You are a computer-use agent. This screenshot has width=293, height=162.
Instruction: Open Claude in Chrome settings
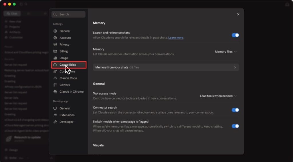[x=68, y=92]
